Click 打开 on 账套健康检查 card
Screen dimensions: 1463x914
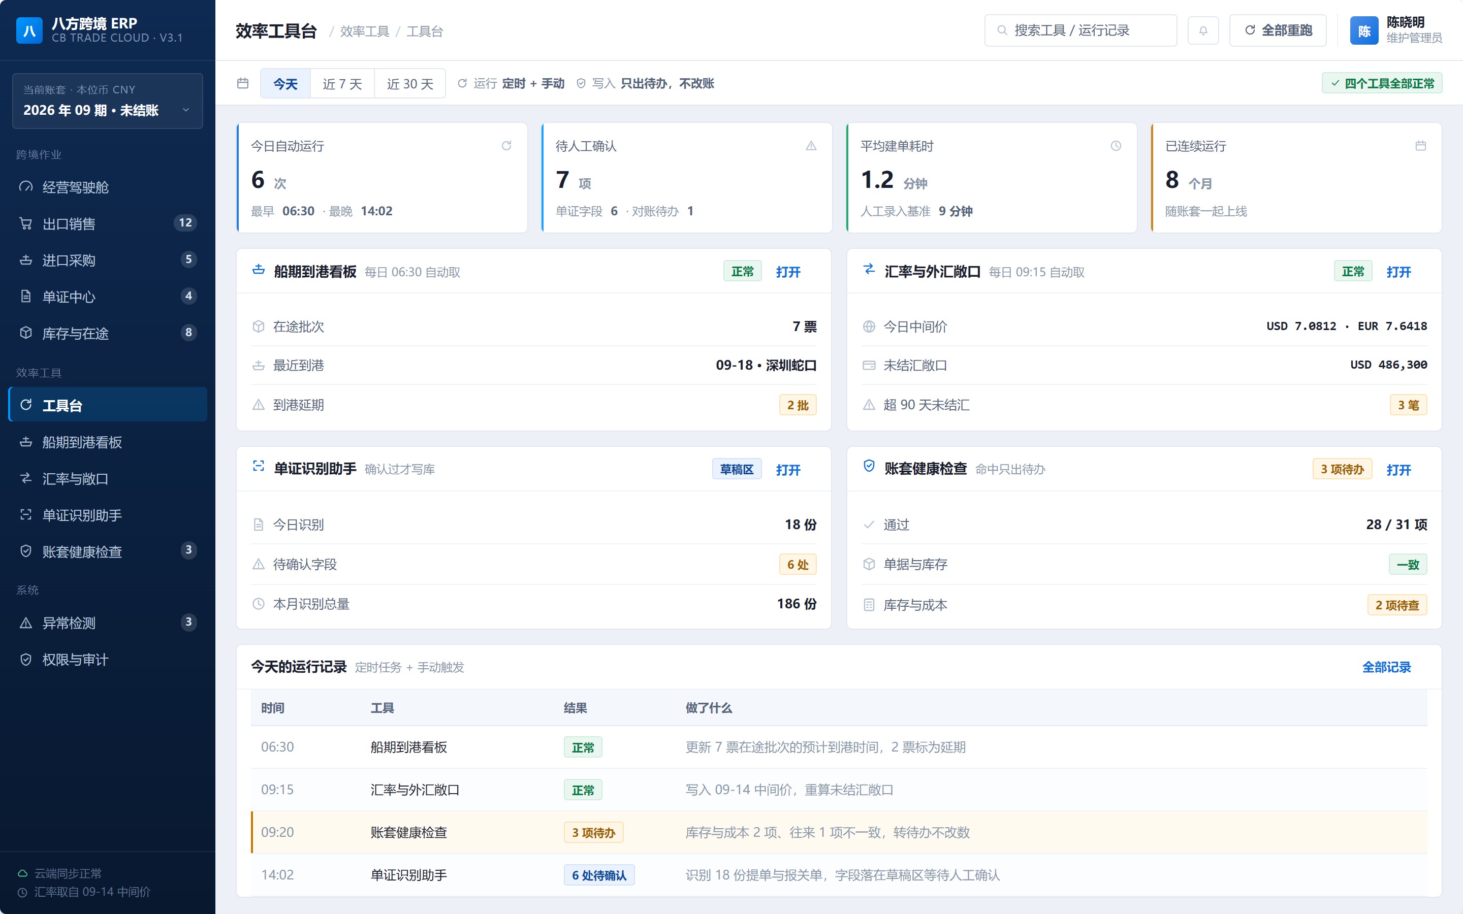coord(1399,470)
